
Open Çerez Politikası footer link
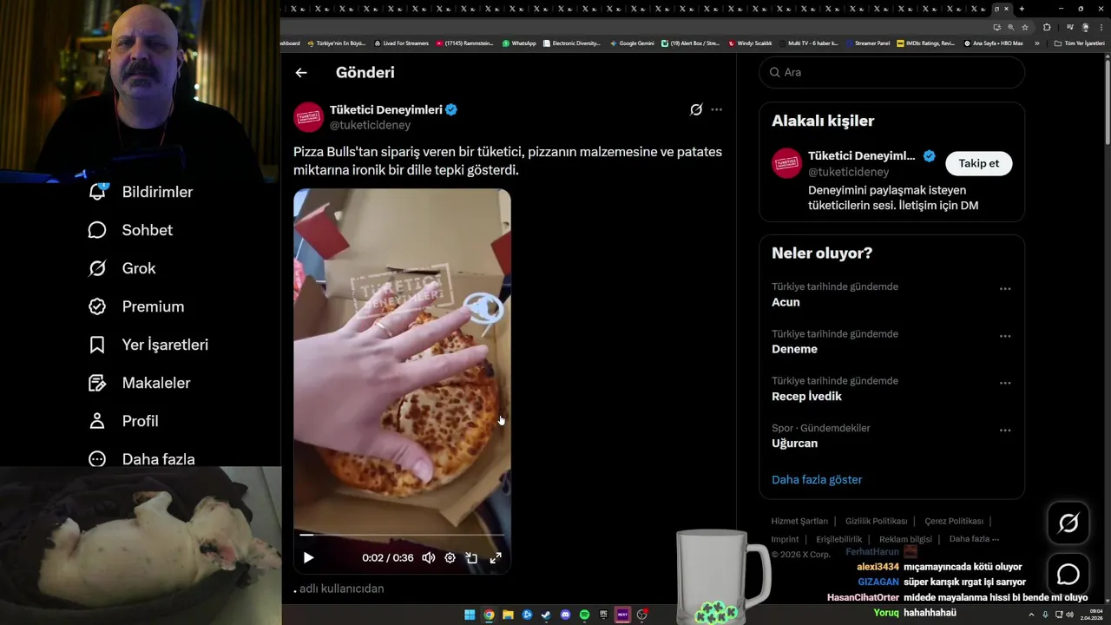click(954, 521)
